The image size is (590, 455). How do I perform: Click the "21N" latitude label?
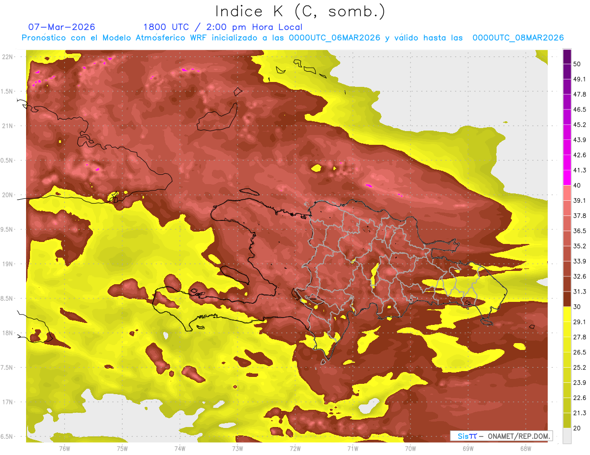click(x=8, y=126)
